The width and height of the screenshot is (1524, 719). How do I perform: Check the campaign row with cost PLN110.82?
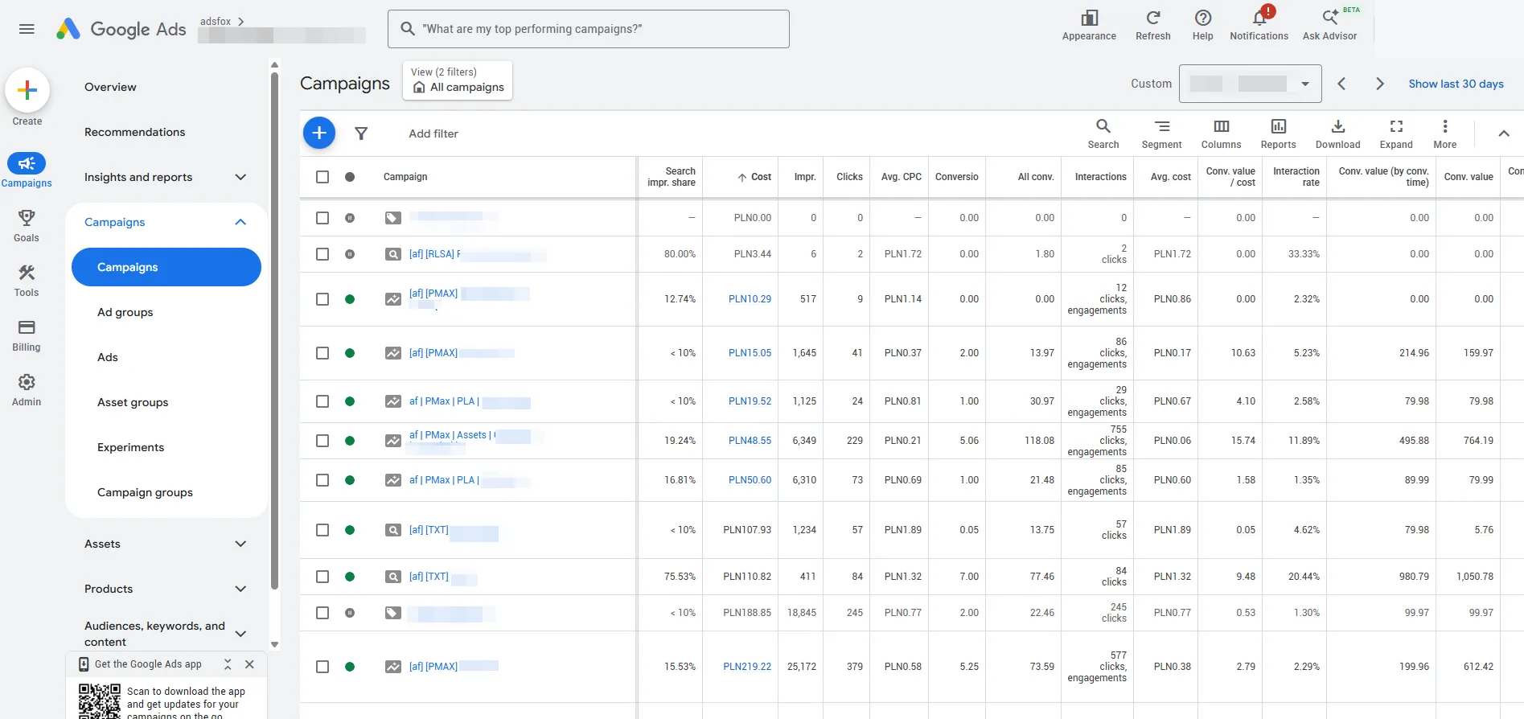coord(322,577)
